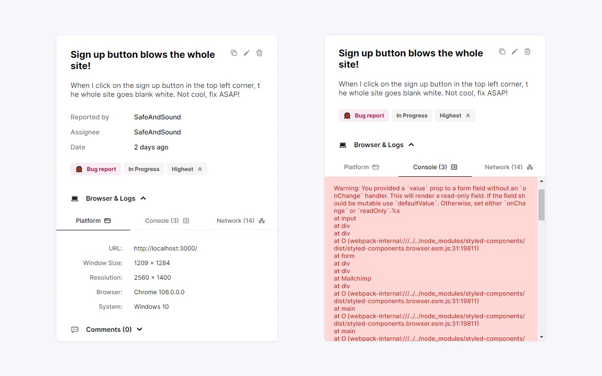The image size is (602, 376).
Task: Click the trash delete icon on the left card
Action: (259, 53)
